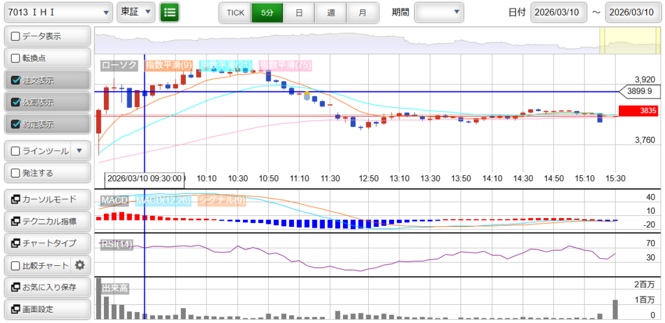Save chart to favorites (お気に入り保存)
The image size is (665, 323).
pyautogui.click(x=46, y=287)
